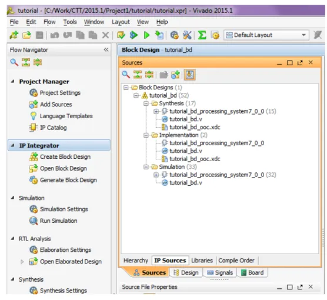327x300 pixels.
Task: Click the Open Project folder icon
Action: [26, 35]
